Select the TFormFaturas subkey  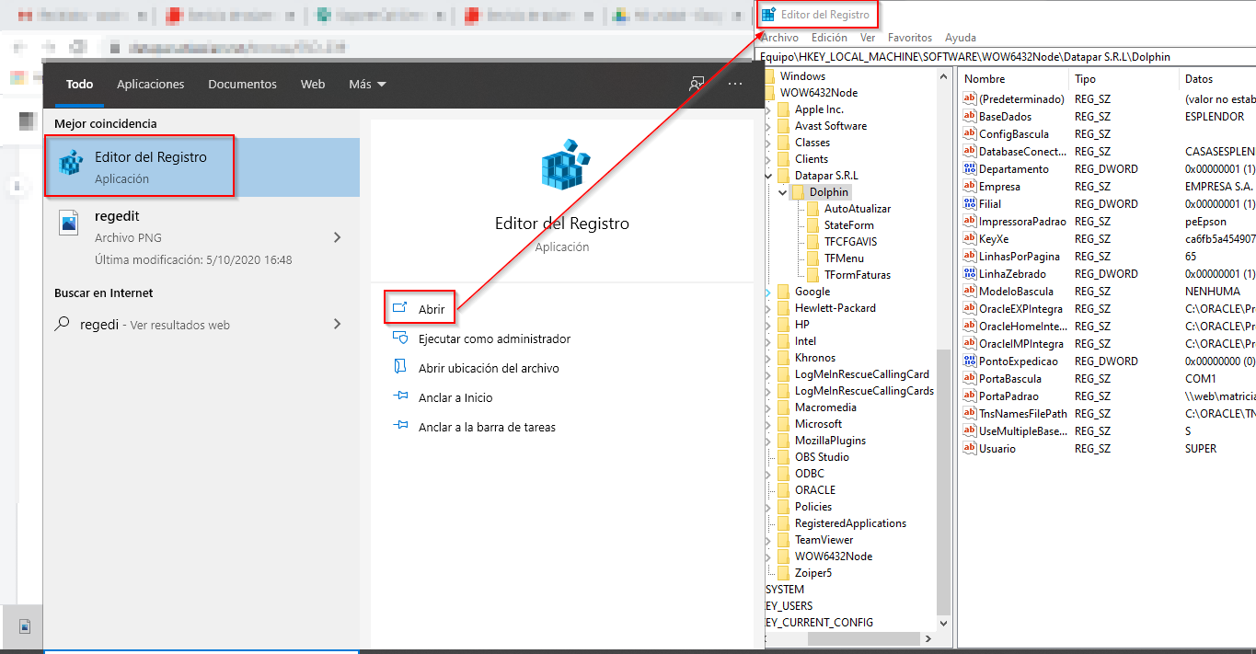tap(858, 275)
